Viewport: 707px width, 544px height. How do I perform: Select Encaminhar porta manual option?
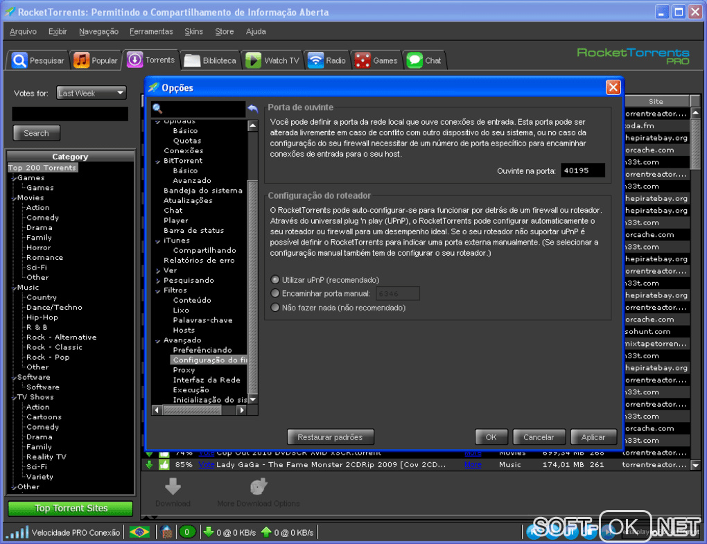pos(275,293)
